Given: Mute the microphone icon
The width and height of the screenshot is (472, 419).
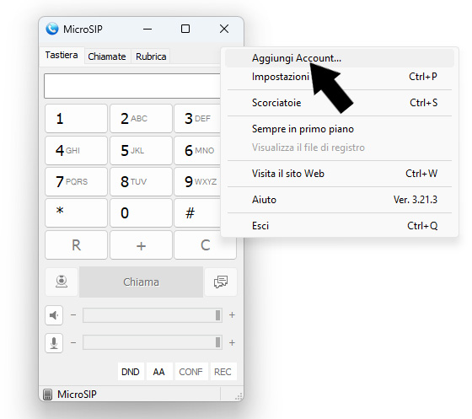Looking at the screenshot, I should coord(54,343).
